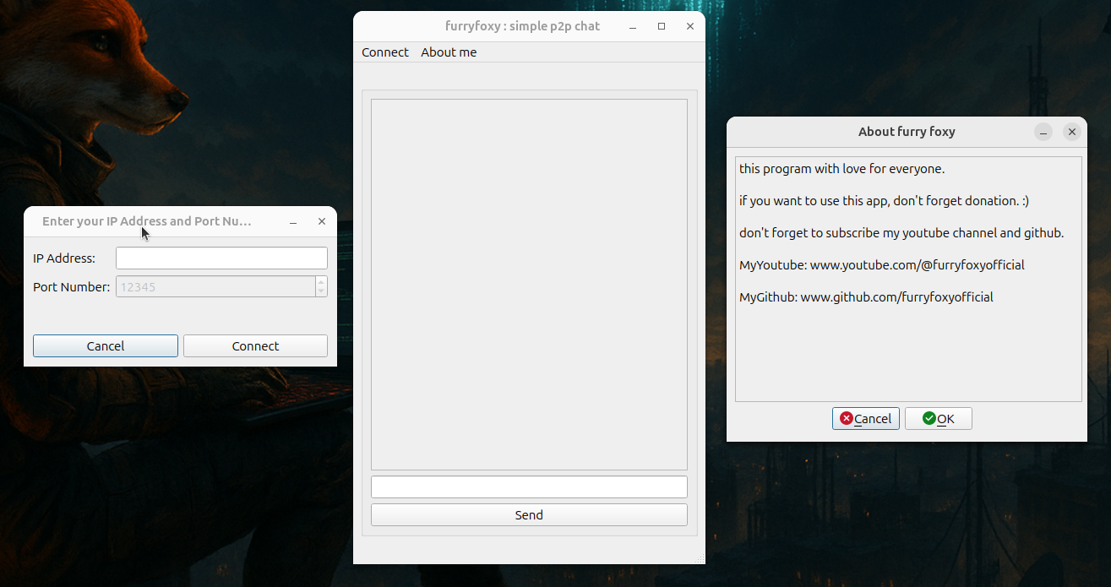Confirm About furry foxy dialog with OK
The width and height of the screenshot is (1111, 587).
[x=938, y=419]
